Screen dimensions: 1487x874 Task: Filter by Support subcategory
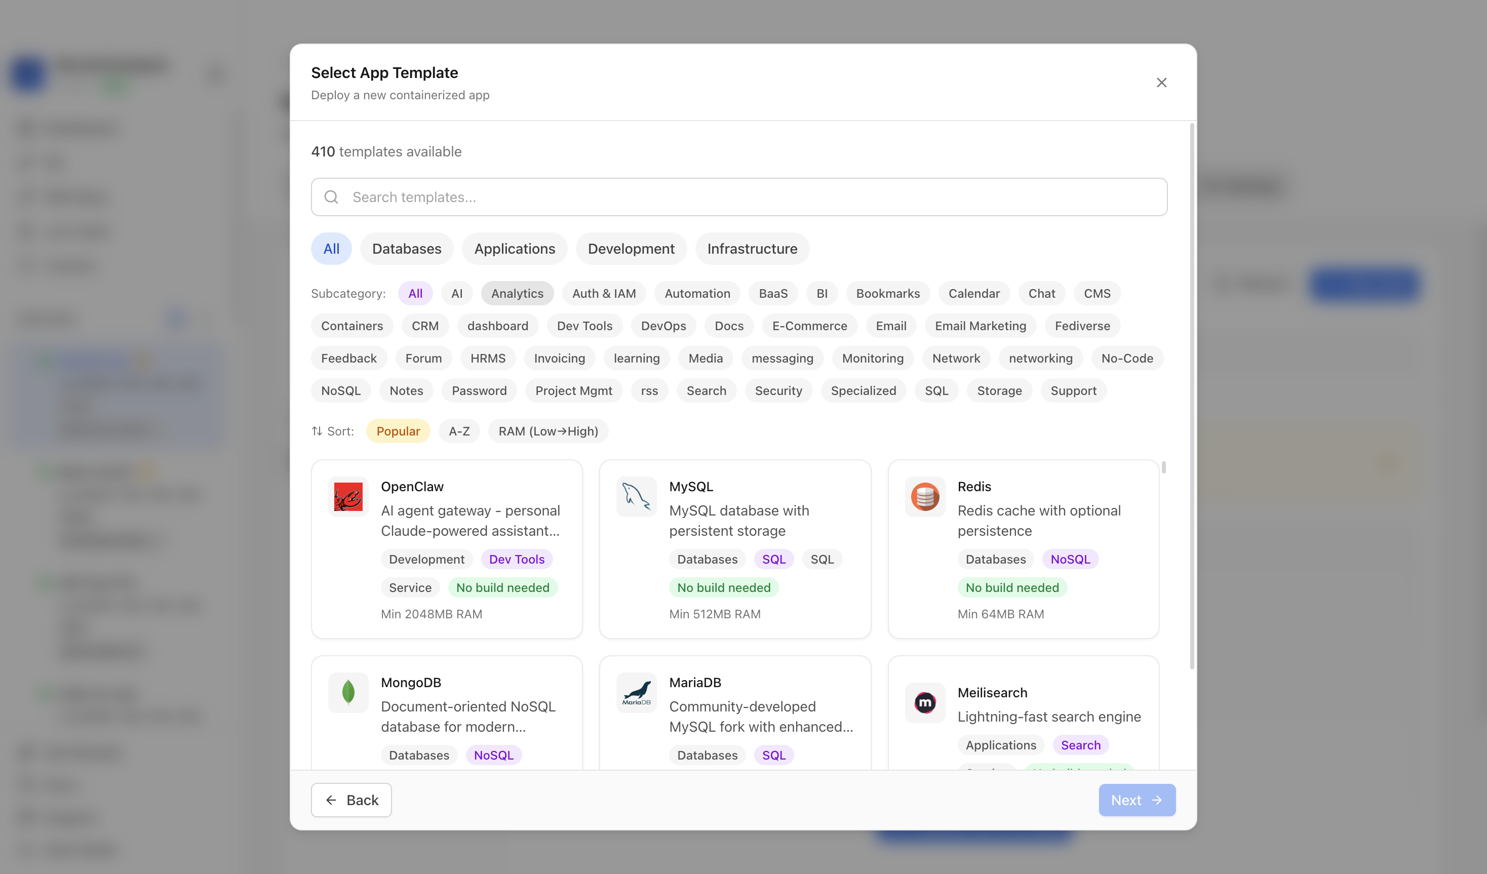pos(1073,391)
